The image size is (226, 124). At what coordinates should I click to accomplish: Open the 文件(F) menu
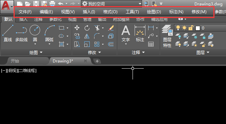tap(25, 12)
